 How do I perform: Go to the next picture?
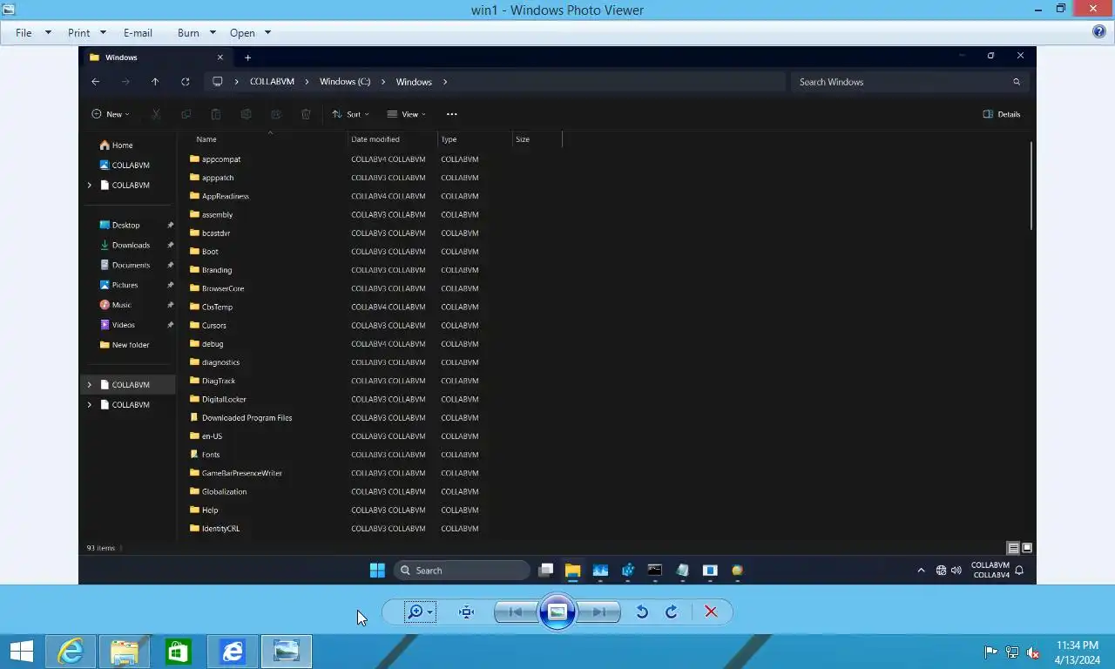pyautogui.click(x=599, y=612)
